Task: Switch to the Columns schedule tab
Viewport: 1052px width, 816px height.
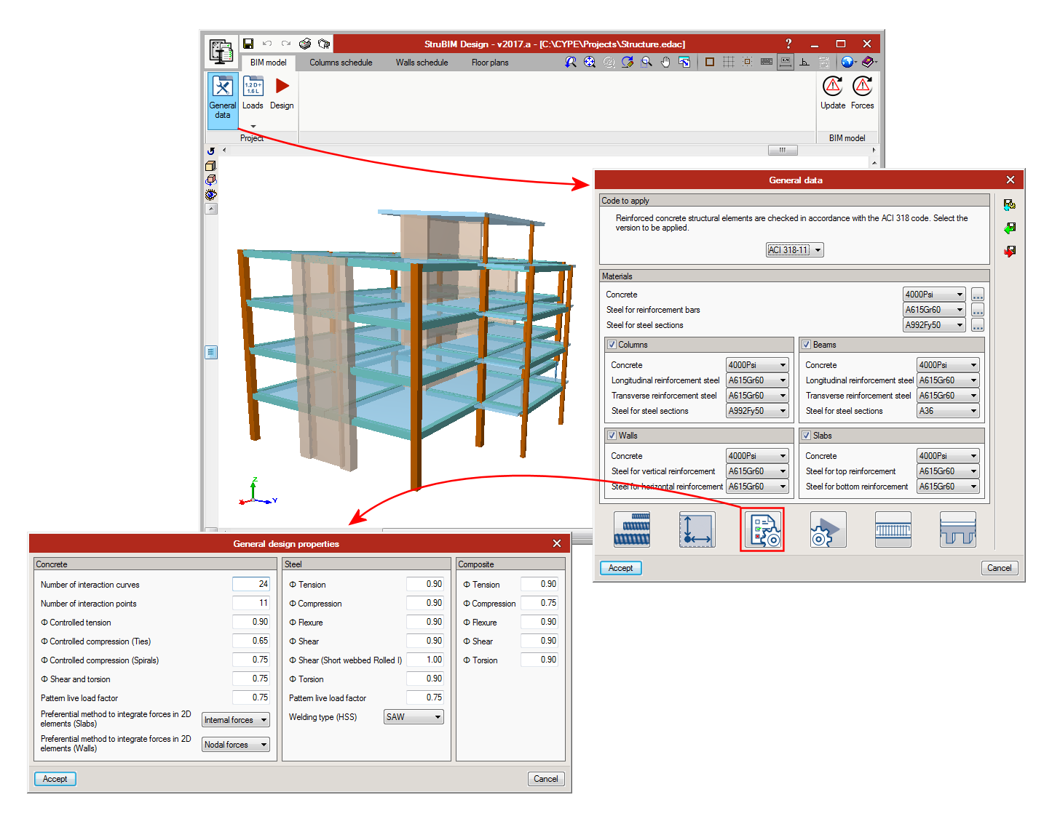Action: point(340,63)
